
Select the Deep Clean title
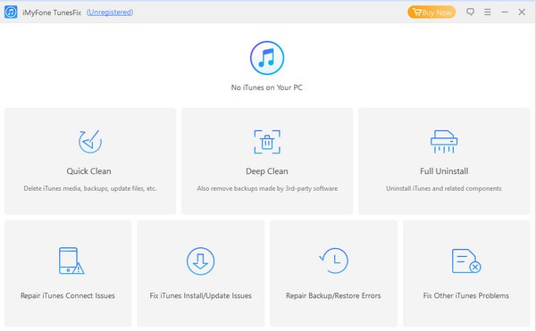[267, 171]
